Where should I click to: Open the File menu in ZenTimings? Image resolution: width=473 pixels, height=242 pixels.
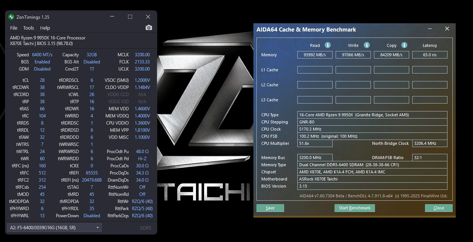point(14,28)
